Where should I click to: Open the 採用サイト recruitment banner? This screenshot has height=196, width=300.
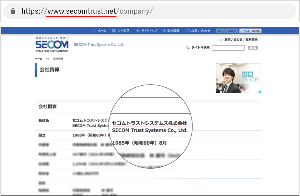pyautogui.click(x=239, y=78)
